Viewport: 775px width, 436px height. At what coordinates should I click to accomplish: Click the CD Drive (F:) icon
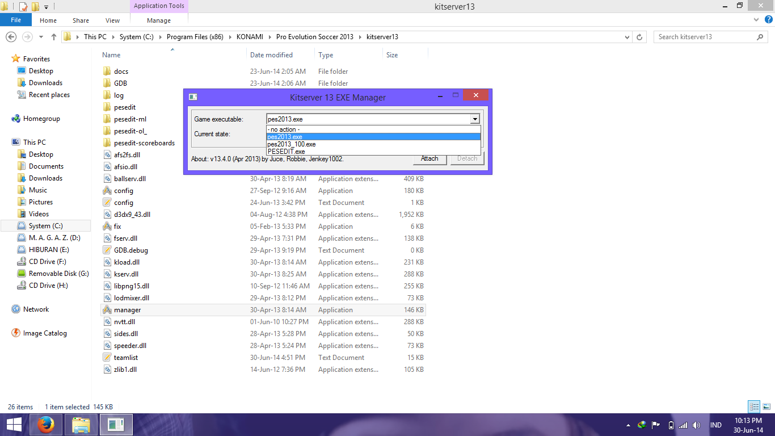[x=22, y=262]
